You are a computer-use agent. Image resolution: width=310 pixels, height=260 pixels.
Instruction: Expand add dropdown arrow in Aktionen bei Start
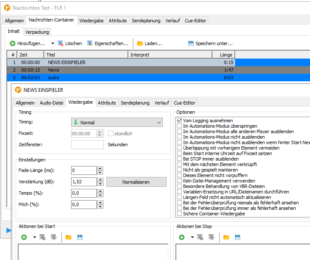tap(34, 237)
